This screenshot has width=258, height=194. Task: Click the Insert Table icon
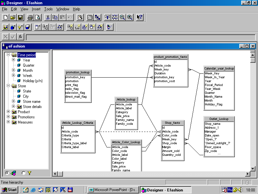(38, 27)
